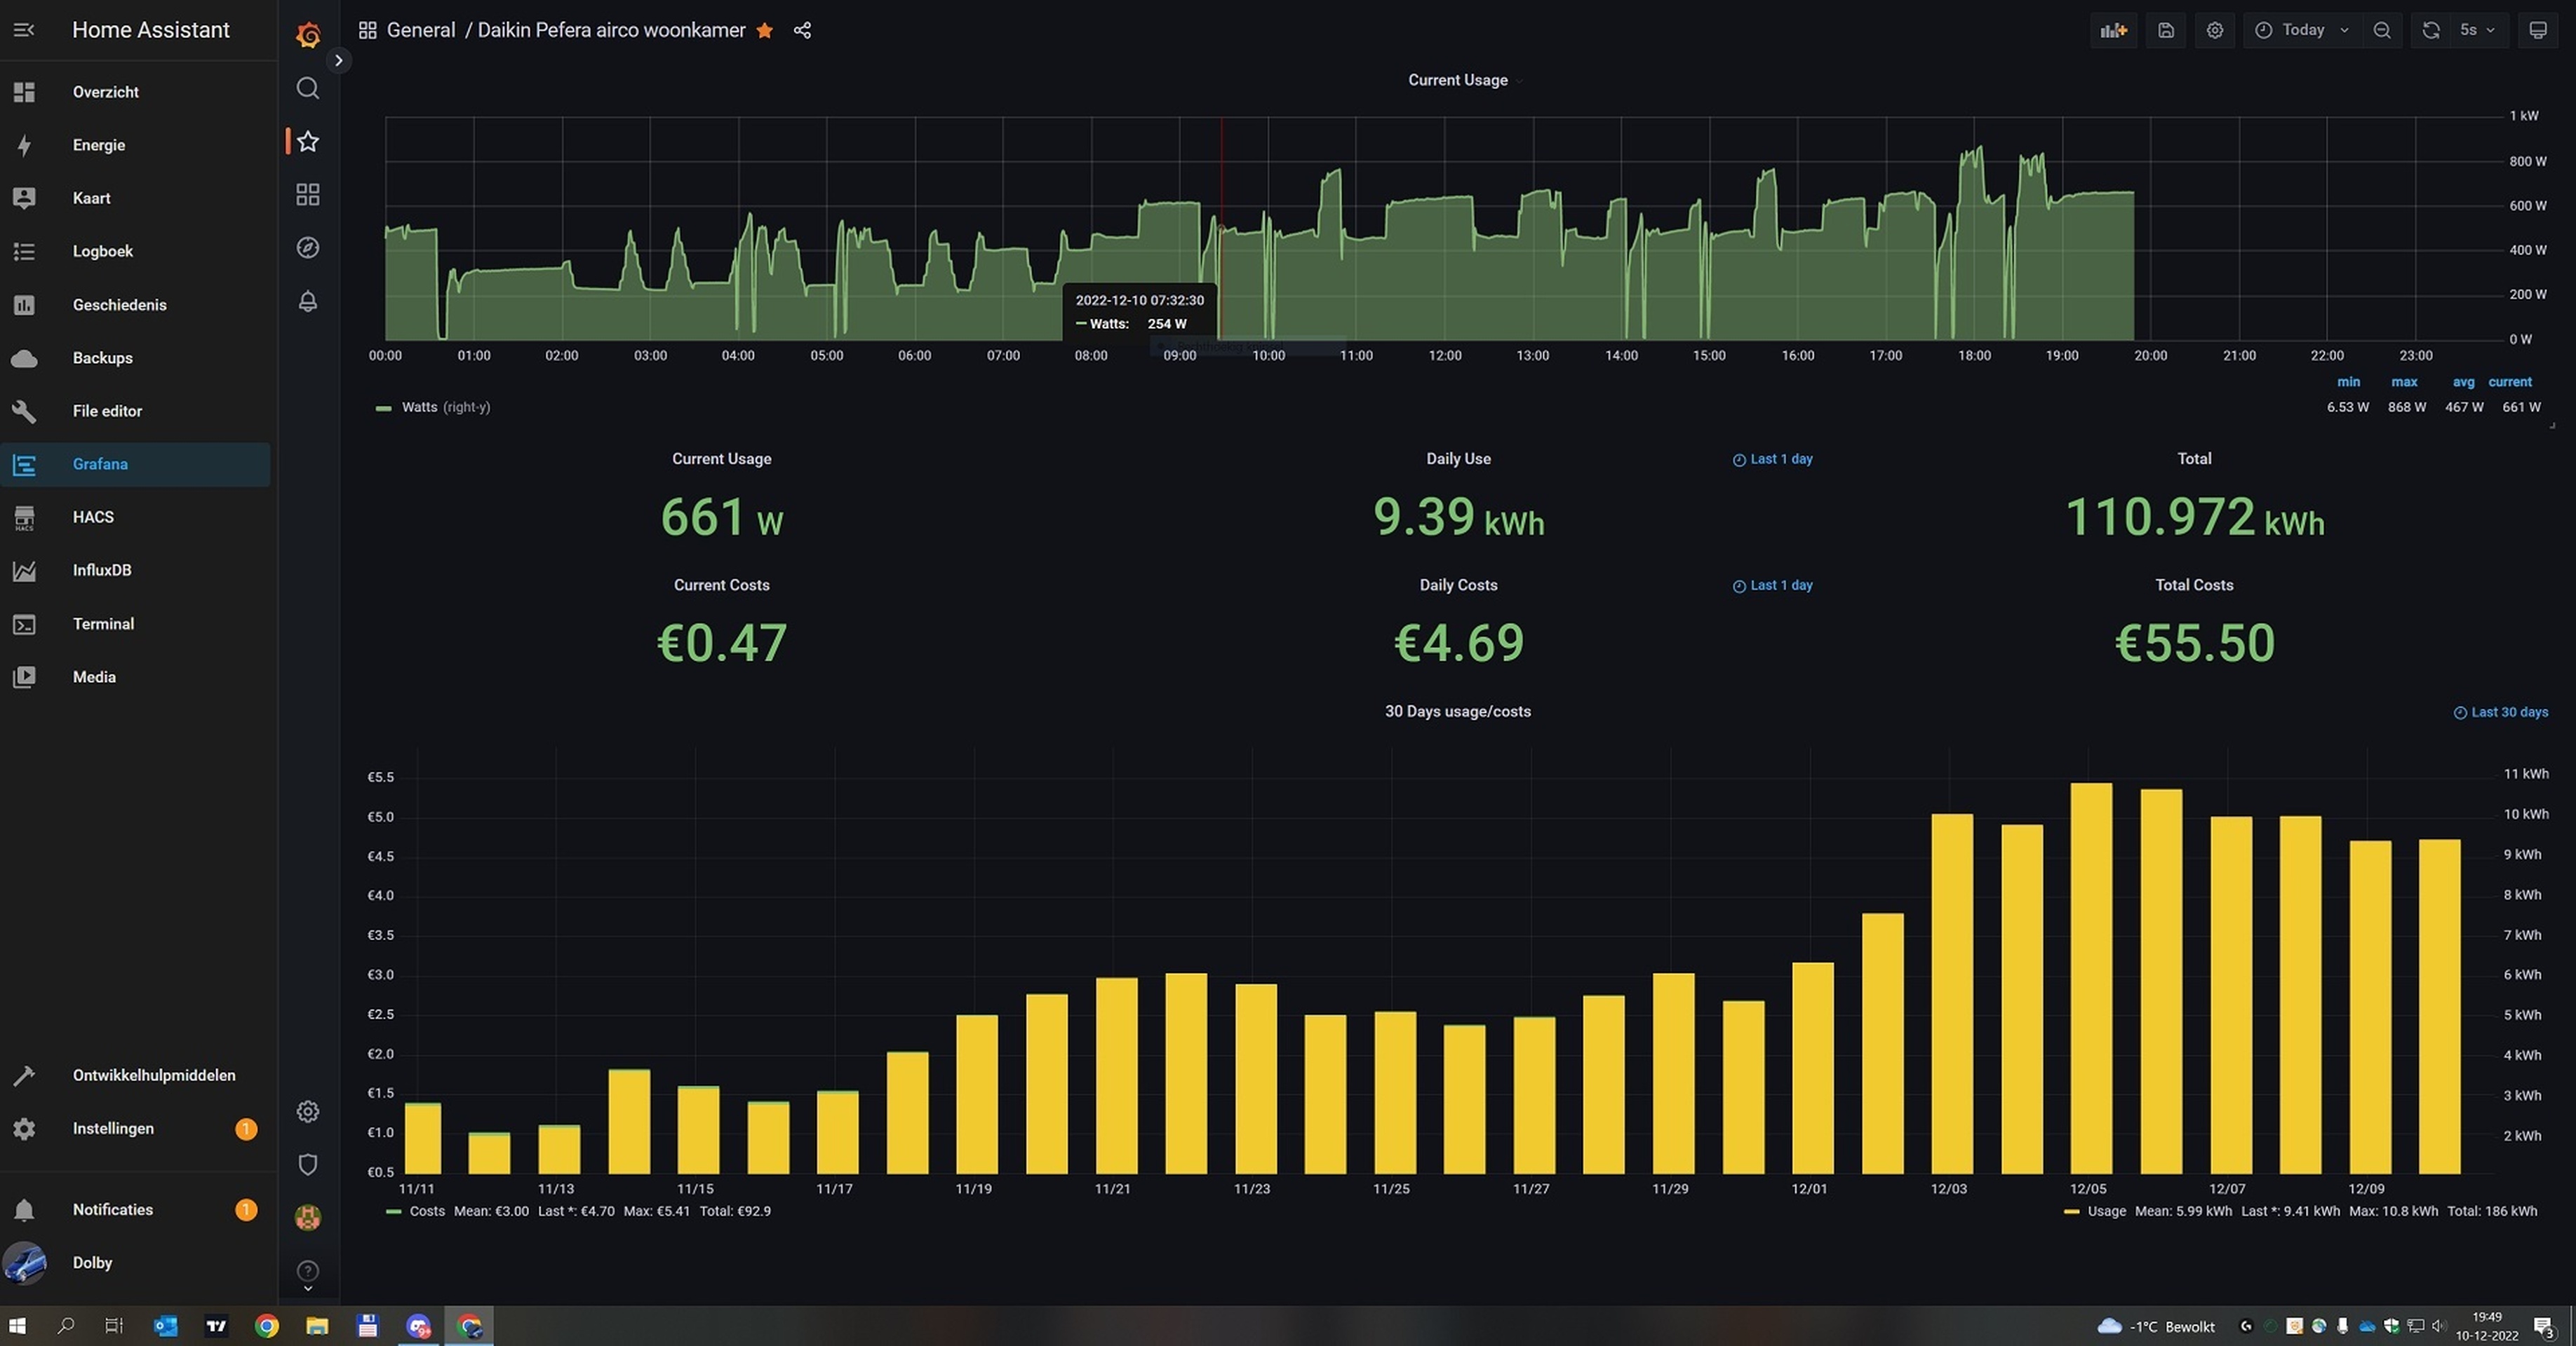Save dashboard using the floppy disk icon
Screen dimensions: 2576x1346
coord(2165,30)
